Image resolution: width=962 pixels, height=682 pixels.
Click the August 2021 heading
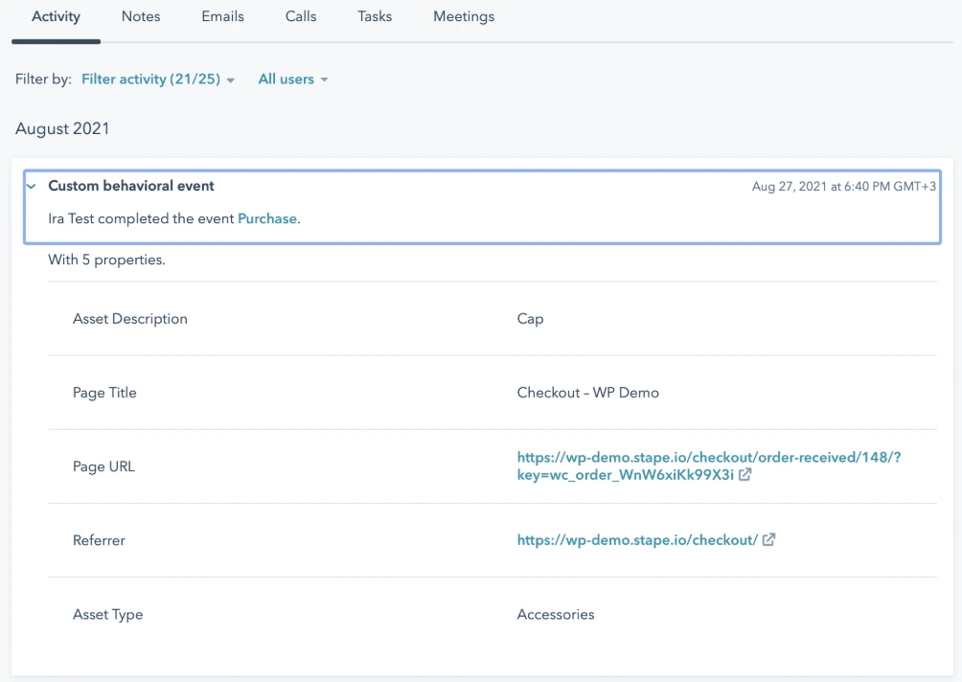coord(62,128)
